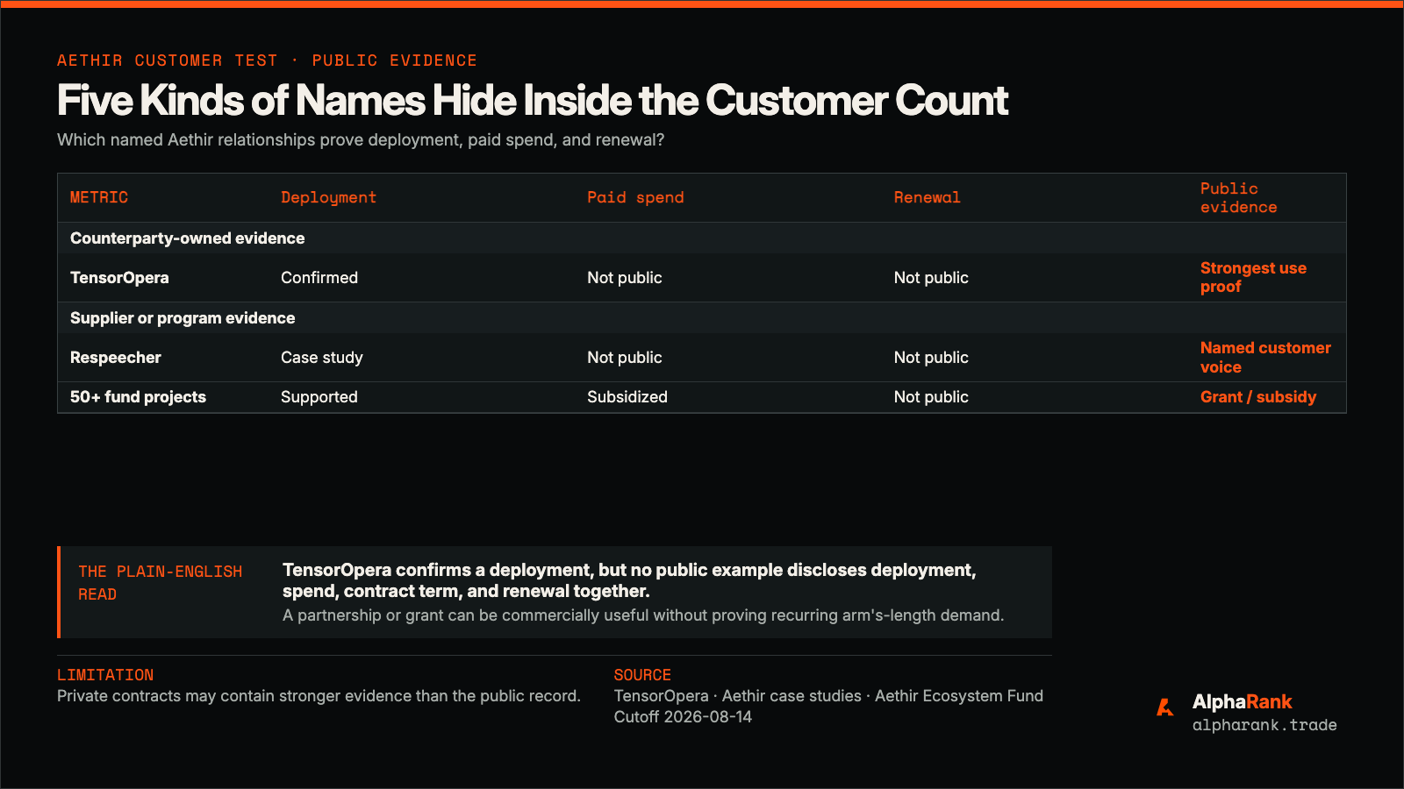Click the Public evidence column header
This screenshot has height=789, width=1404.
1238,197
